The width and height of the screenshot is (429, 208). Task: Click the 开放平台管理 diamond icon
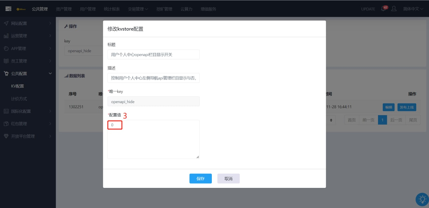6,136
